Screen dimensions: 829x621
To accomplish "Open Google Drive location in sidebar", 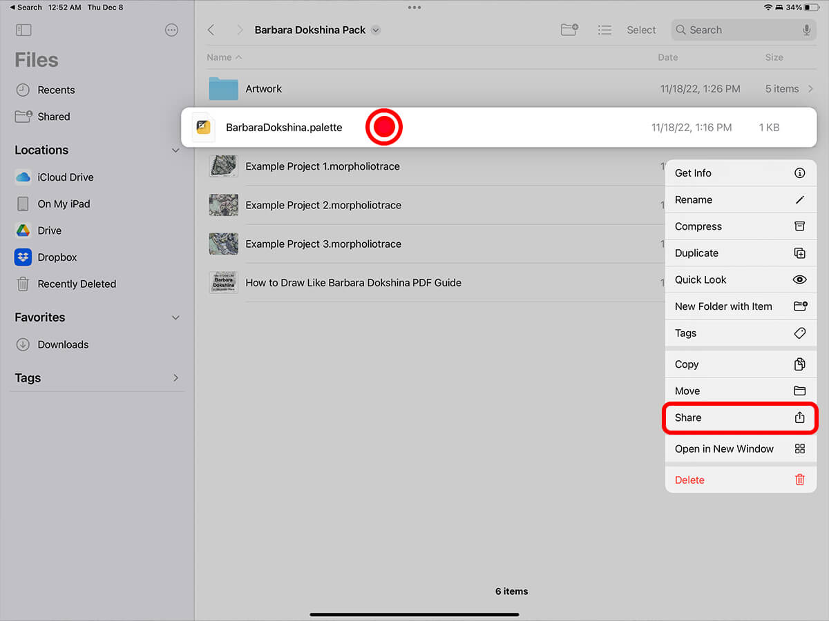I will (49, 230).
